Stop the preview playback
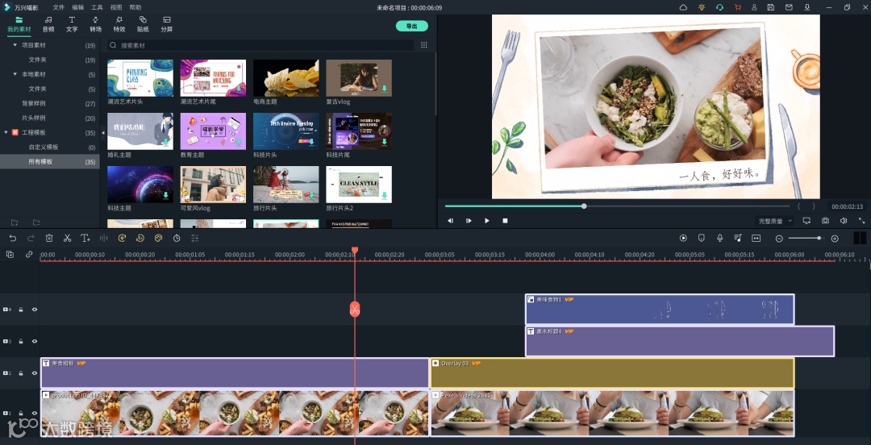871x445 pixels. (505, 221)
